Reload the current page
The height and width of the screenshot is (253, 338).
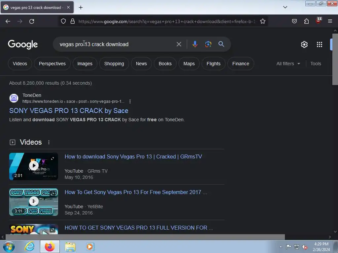coord(32,21)
